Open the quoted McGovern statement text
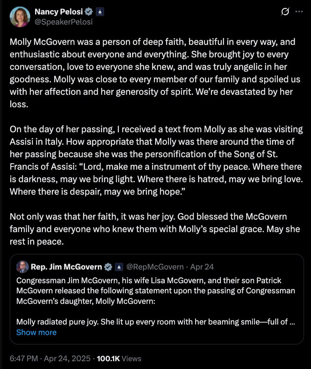This screenshot has height=369, width=311. coord(156,301)
